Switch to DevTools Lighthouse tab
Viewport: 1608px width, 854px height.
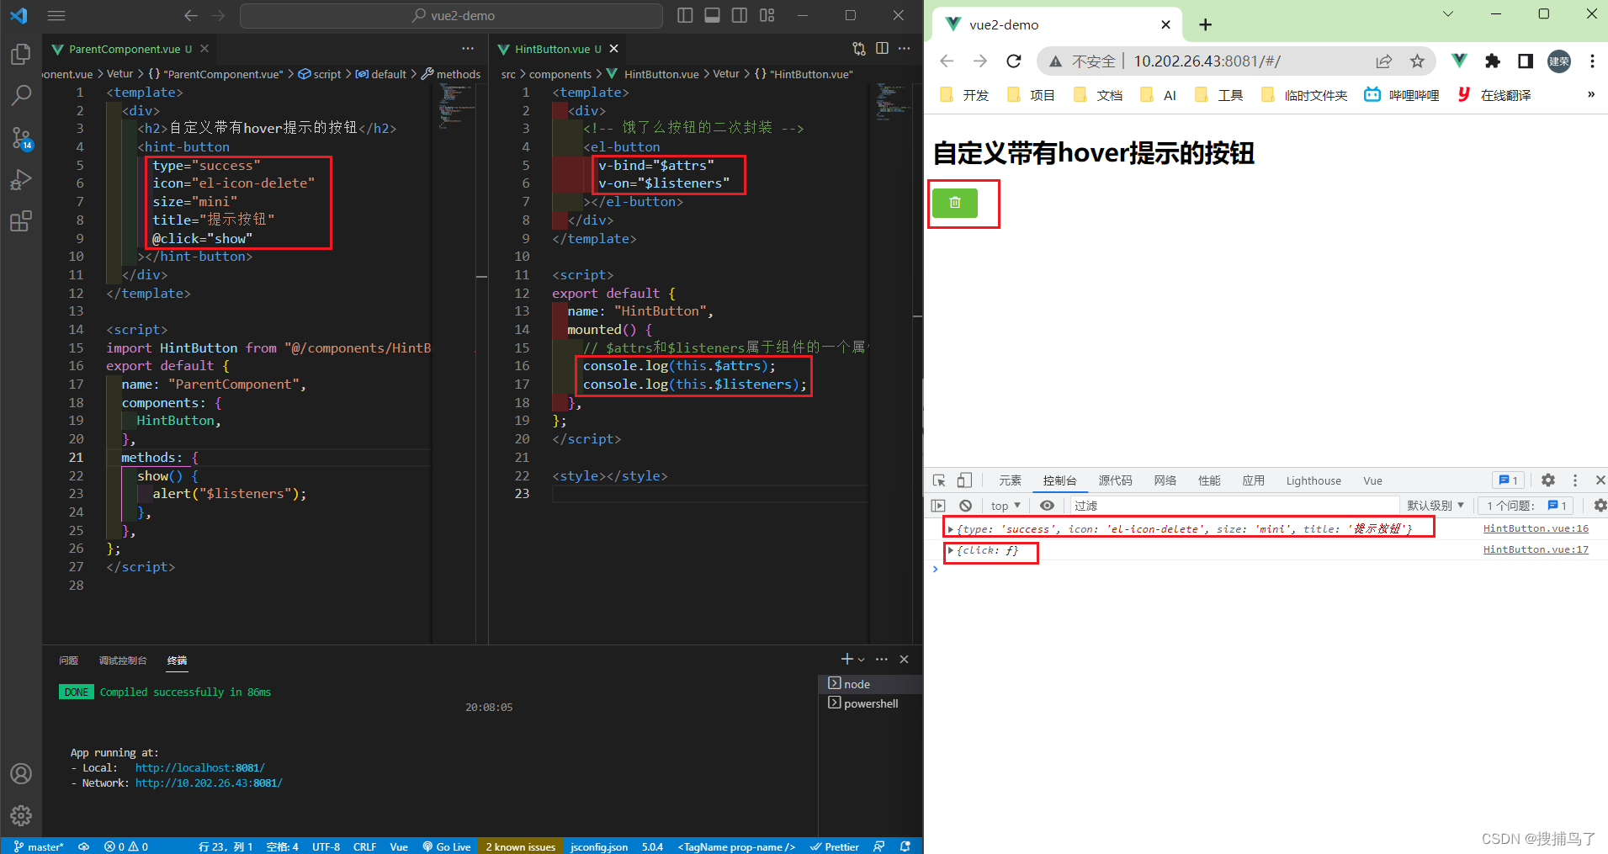(1313, 480)
